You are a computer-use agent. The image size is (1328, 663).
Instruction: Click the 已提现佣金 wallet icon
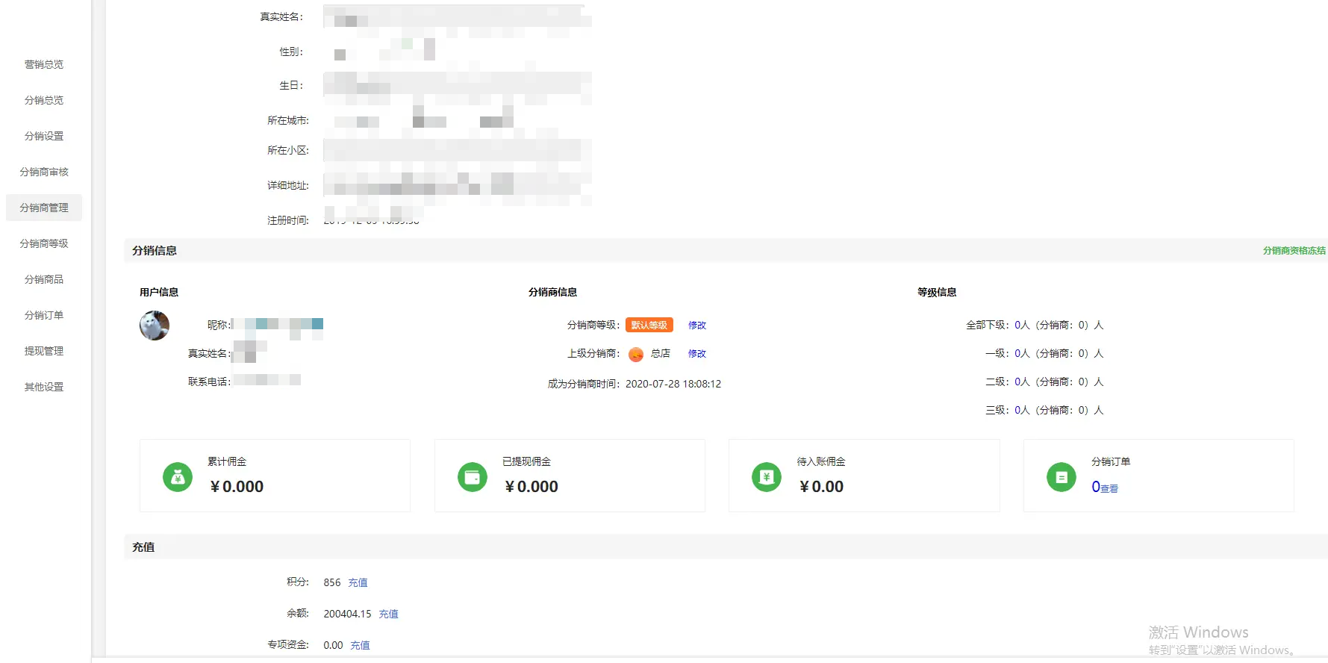click(473, 477)
